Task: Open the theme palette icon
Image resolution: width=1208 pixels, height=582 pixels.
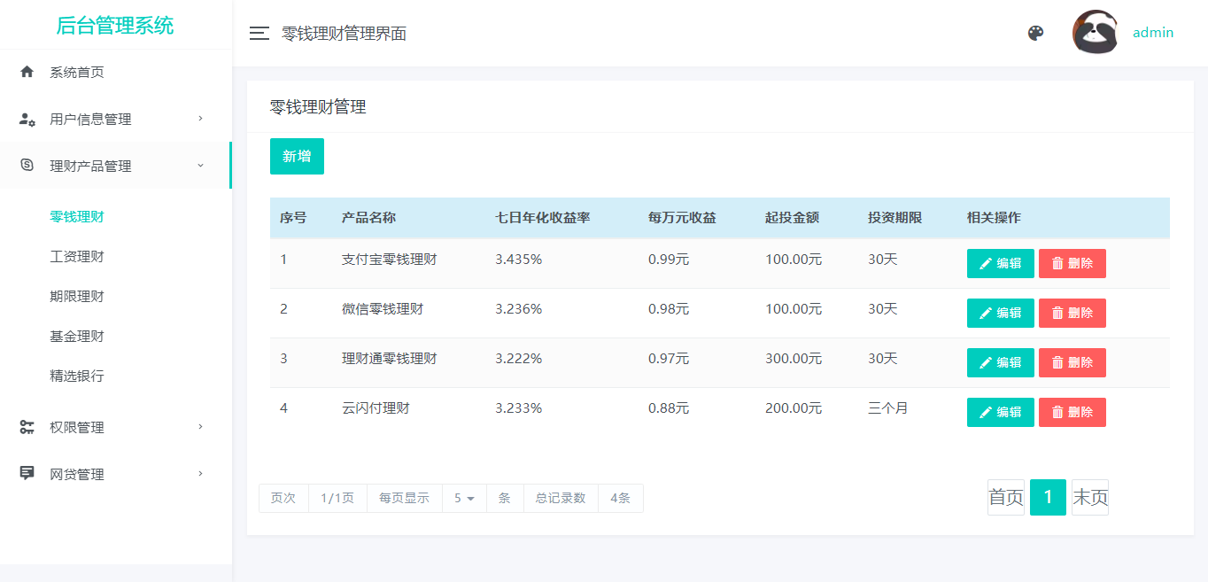Action: coord(1035,33)
